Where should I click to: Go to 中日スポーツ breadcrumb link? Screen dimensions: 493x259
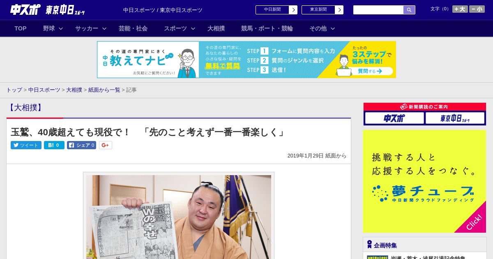pos(44,90)
